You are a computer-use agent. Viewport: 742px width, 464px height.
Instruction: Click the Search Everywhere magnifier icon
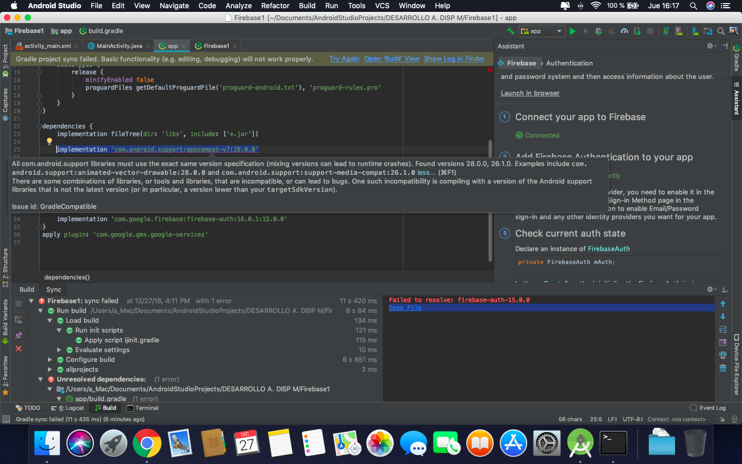click(721, 31)
